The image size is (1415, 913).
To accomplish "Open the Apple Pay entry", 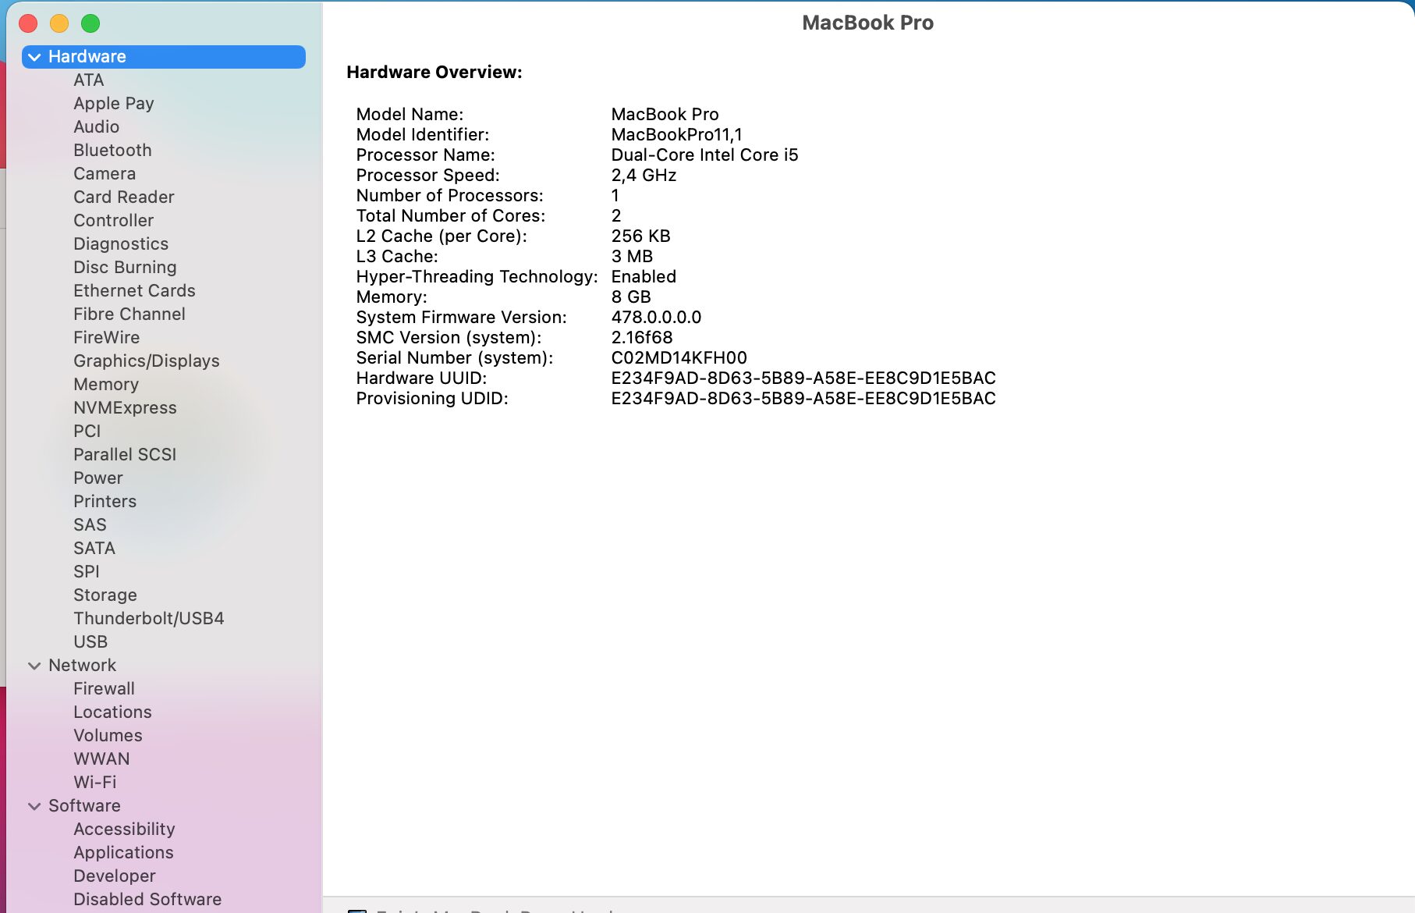I will [114, 104].
